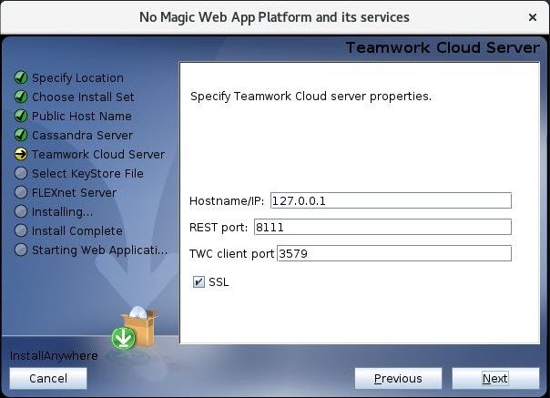Image resolution: width=550 pixels, height=398 pixels.
Task: Click the installer box download icon
Action: click(135, 328)
